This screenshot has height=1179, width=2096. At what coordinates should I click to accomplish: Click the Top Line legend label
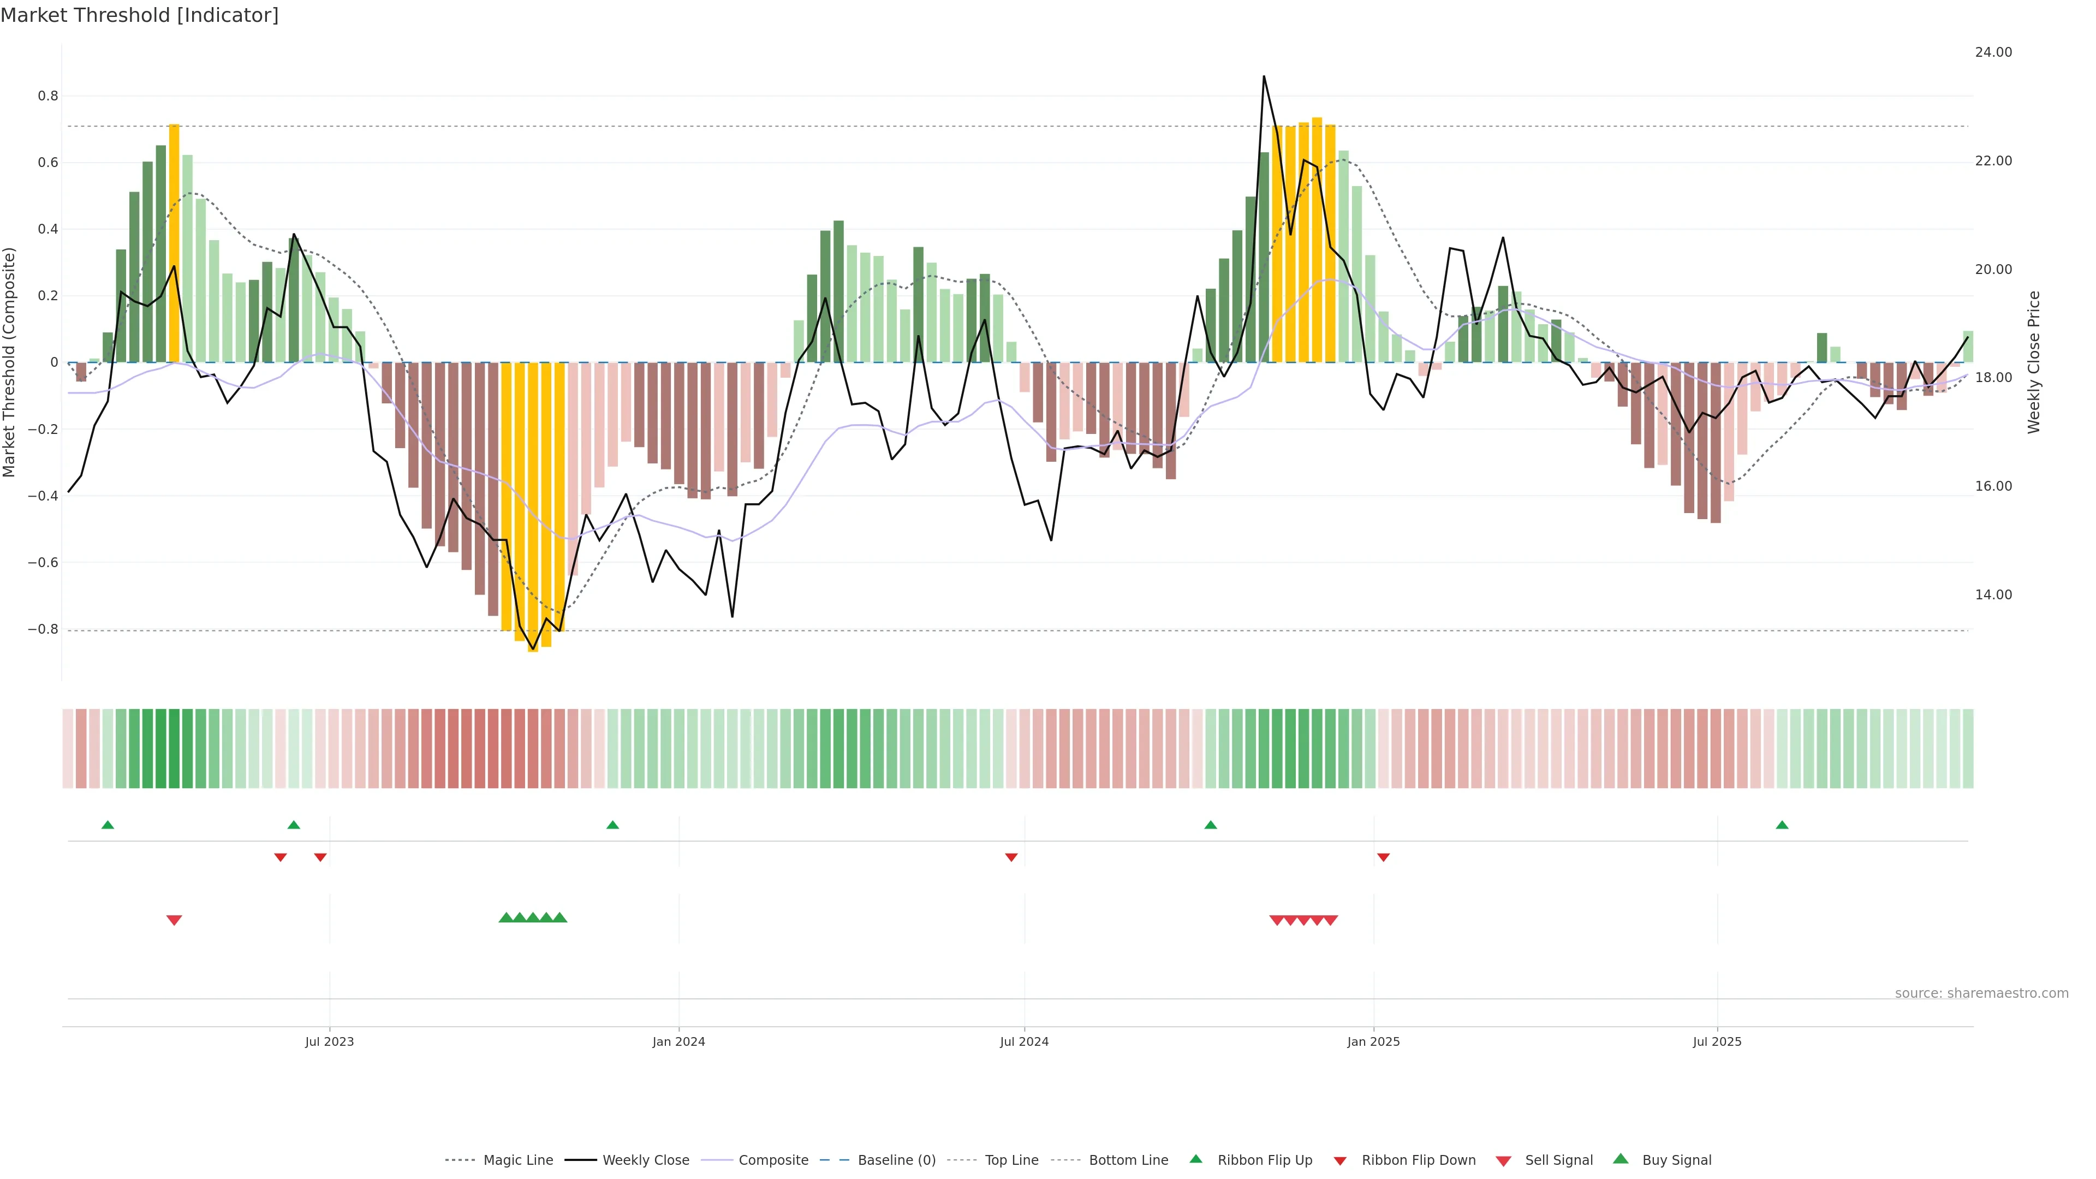(x=1011, y=1160)
